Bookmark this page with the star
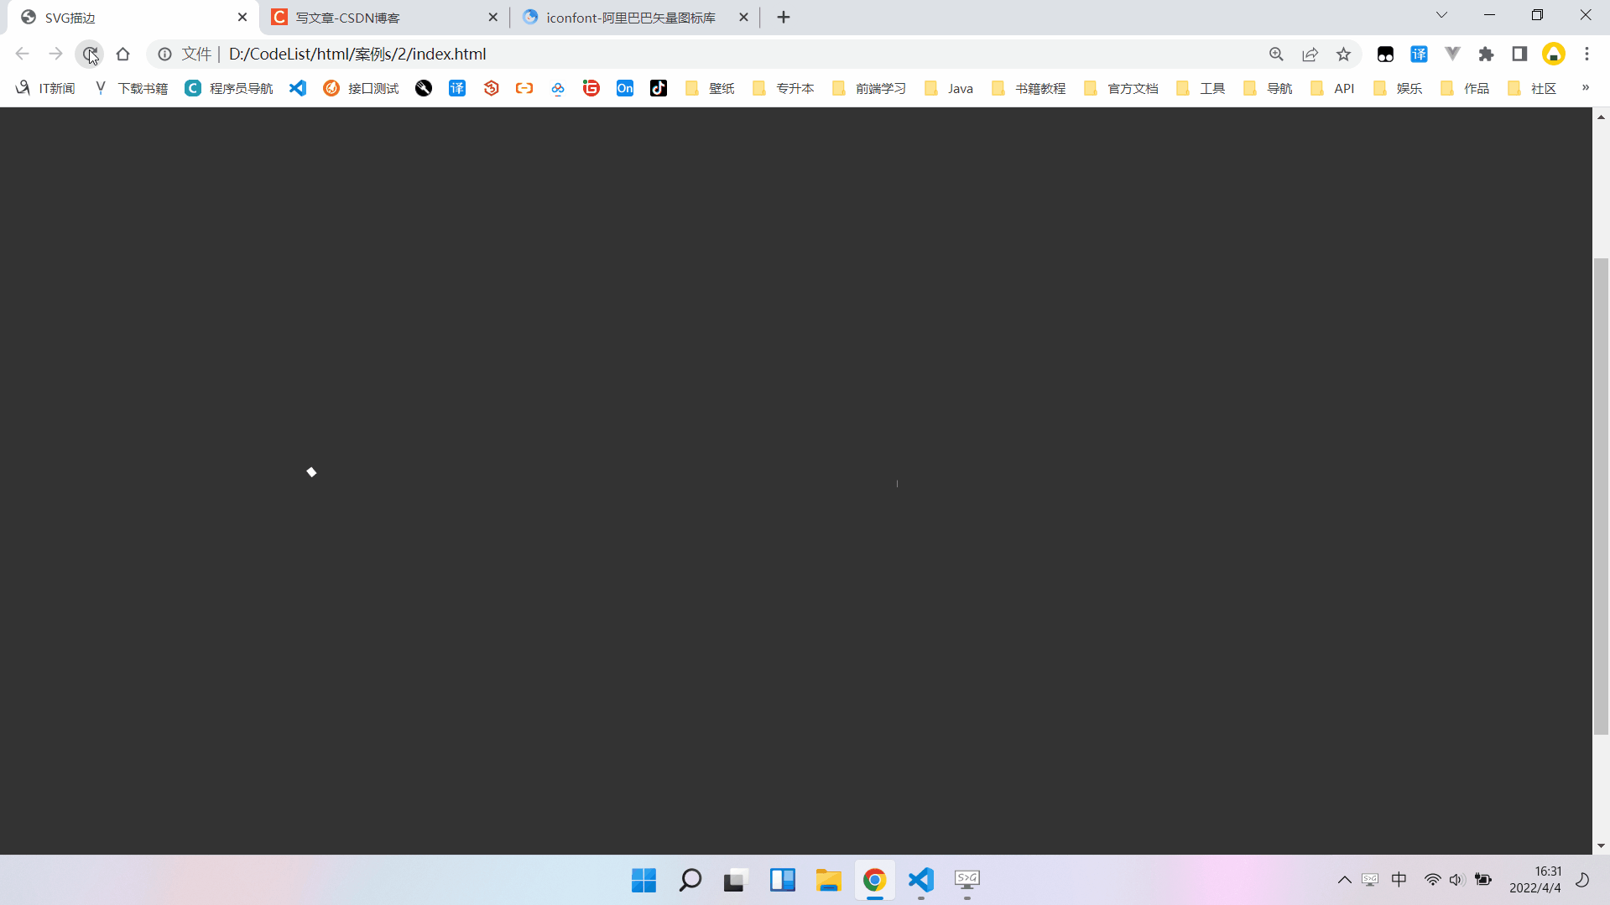Image resolution: width=1610 pixels, height=905 pixels. coord(1343,54)
